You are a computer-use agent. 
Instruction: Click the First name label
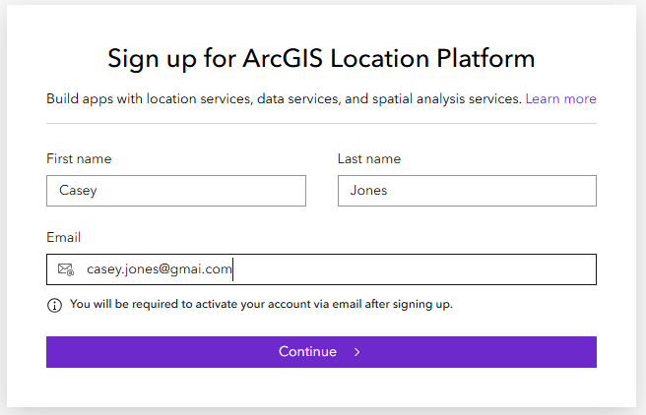[79, 158]
